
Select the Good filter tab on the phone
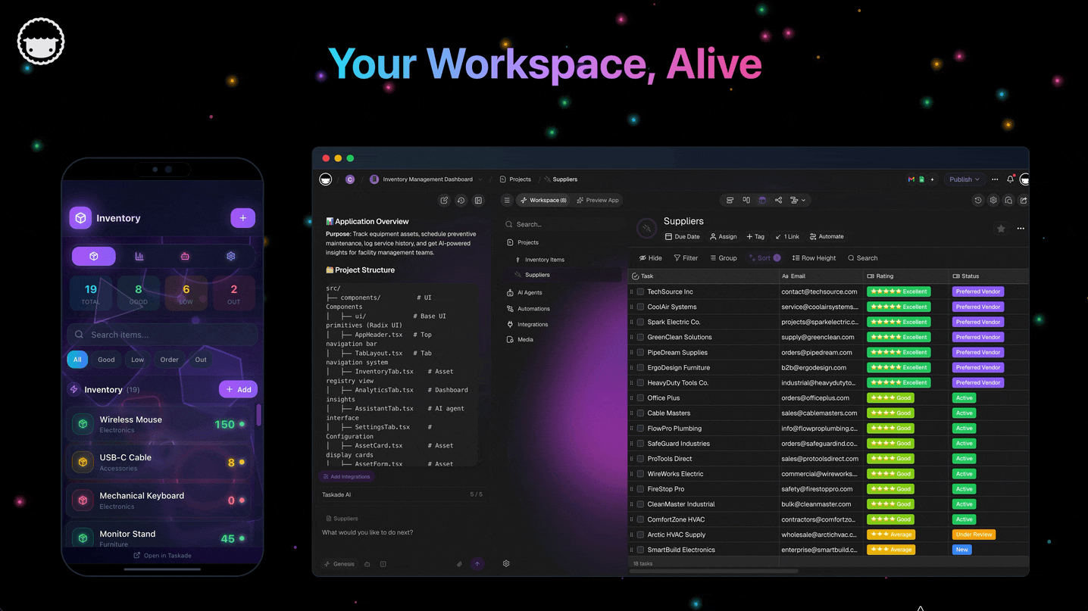106,360
